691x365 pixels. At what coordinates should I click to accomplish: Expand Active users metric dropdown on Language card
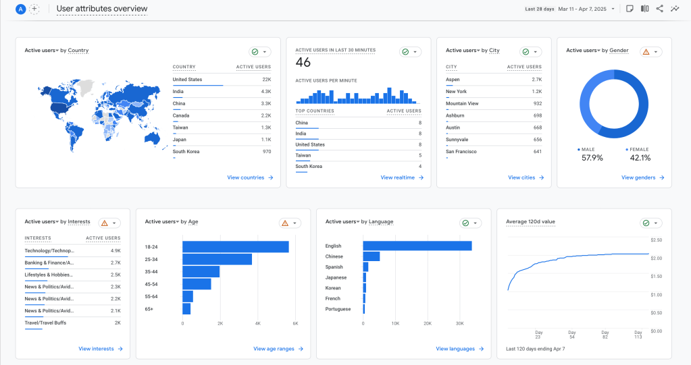(x=342, y=222)
